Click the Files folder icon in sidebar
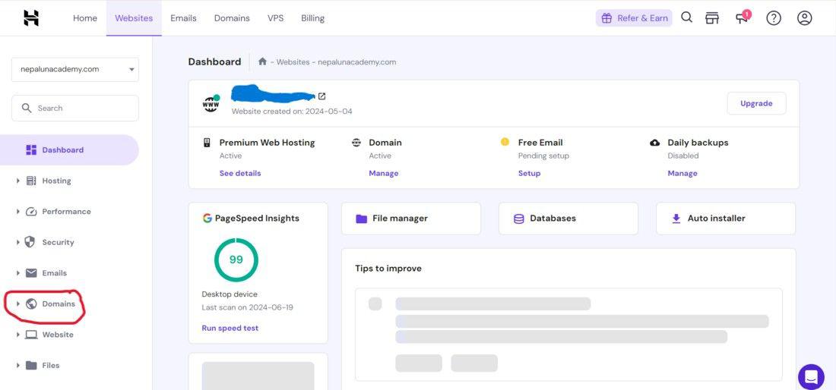Viewport: 836px width, 390px height. click(x=31, y=366)
